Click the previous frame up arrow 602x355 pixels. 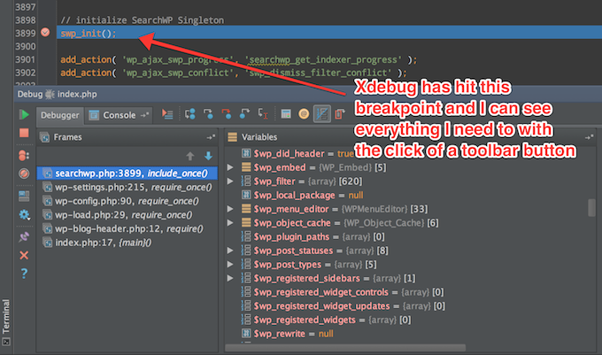(190, 156)
